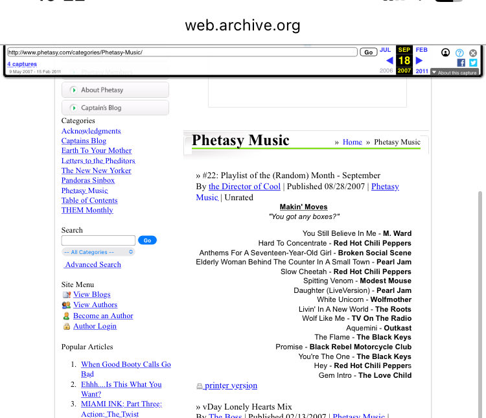
Task: Open Author Login link
Action: 95,327
